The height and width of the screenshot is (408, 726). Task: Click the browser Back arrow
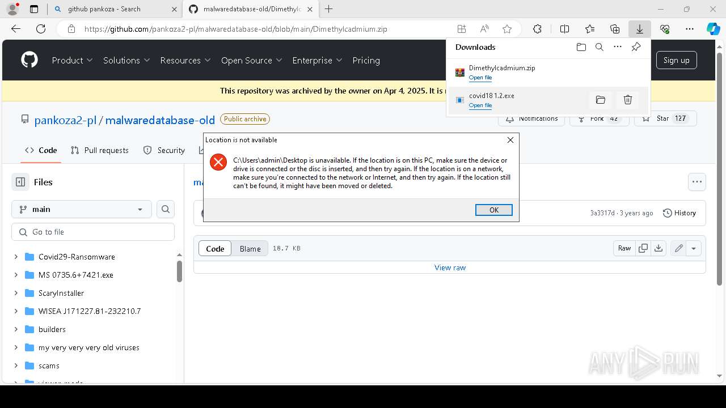[x=16, y=29]
